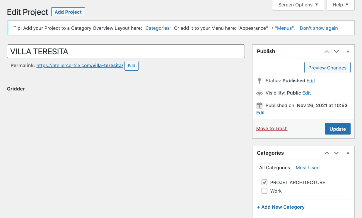Click the pin icon beside Status
Image resolution: width=362 pixels, height=218 pixels.
pyautogui.click(x=259, y=81)
